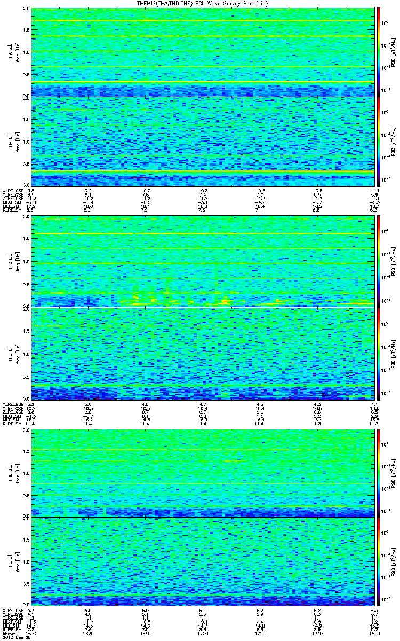This screenshot has height=641, width=400.
Task: Click the "hhmm" time axis label
Action: point(9,634)
